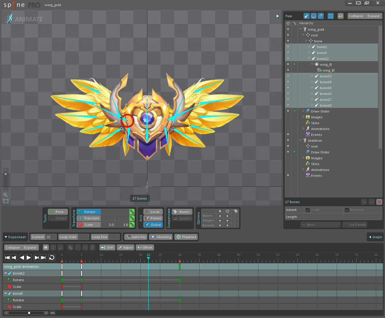Toggle visibility dot for bone2 row
Screen dimensions: 385x318
pyautogui.click(x=288, y=46)
